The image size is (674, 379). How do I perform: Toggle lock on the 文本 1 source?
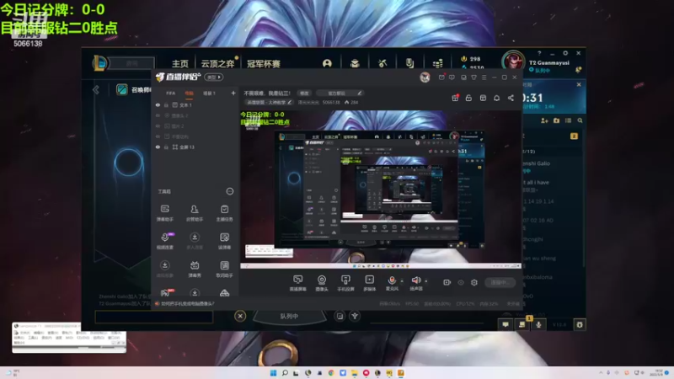click(x=166, y=104)
